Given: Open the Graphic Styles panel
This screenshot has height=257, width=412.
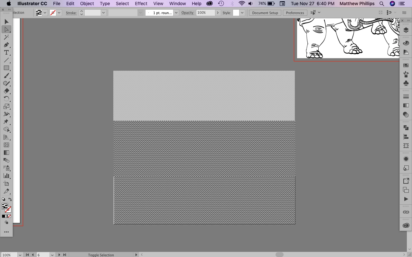Looking at the screenshot, I should 406,168.
